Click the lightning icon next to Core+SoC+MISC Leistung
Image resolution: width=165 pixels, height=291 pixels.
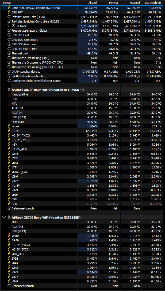click(9, 8)
